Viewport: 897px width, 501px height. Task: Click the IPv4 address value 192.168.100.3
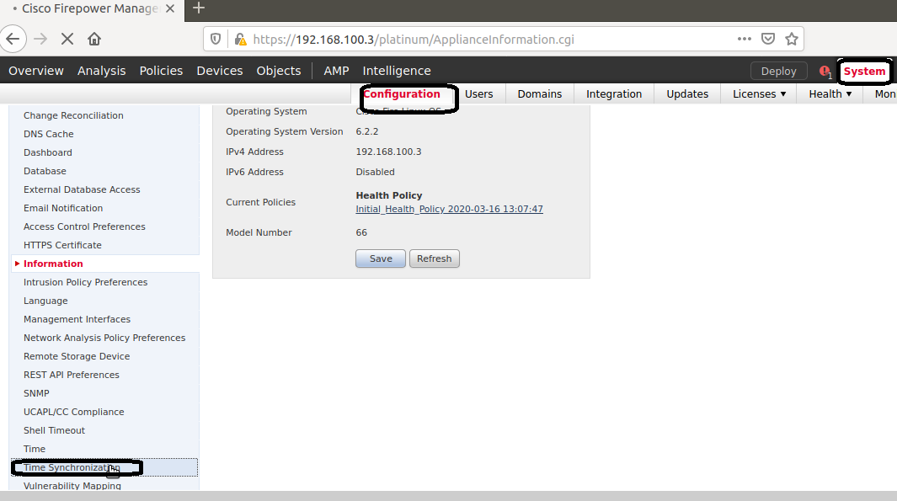point(388,152)
